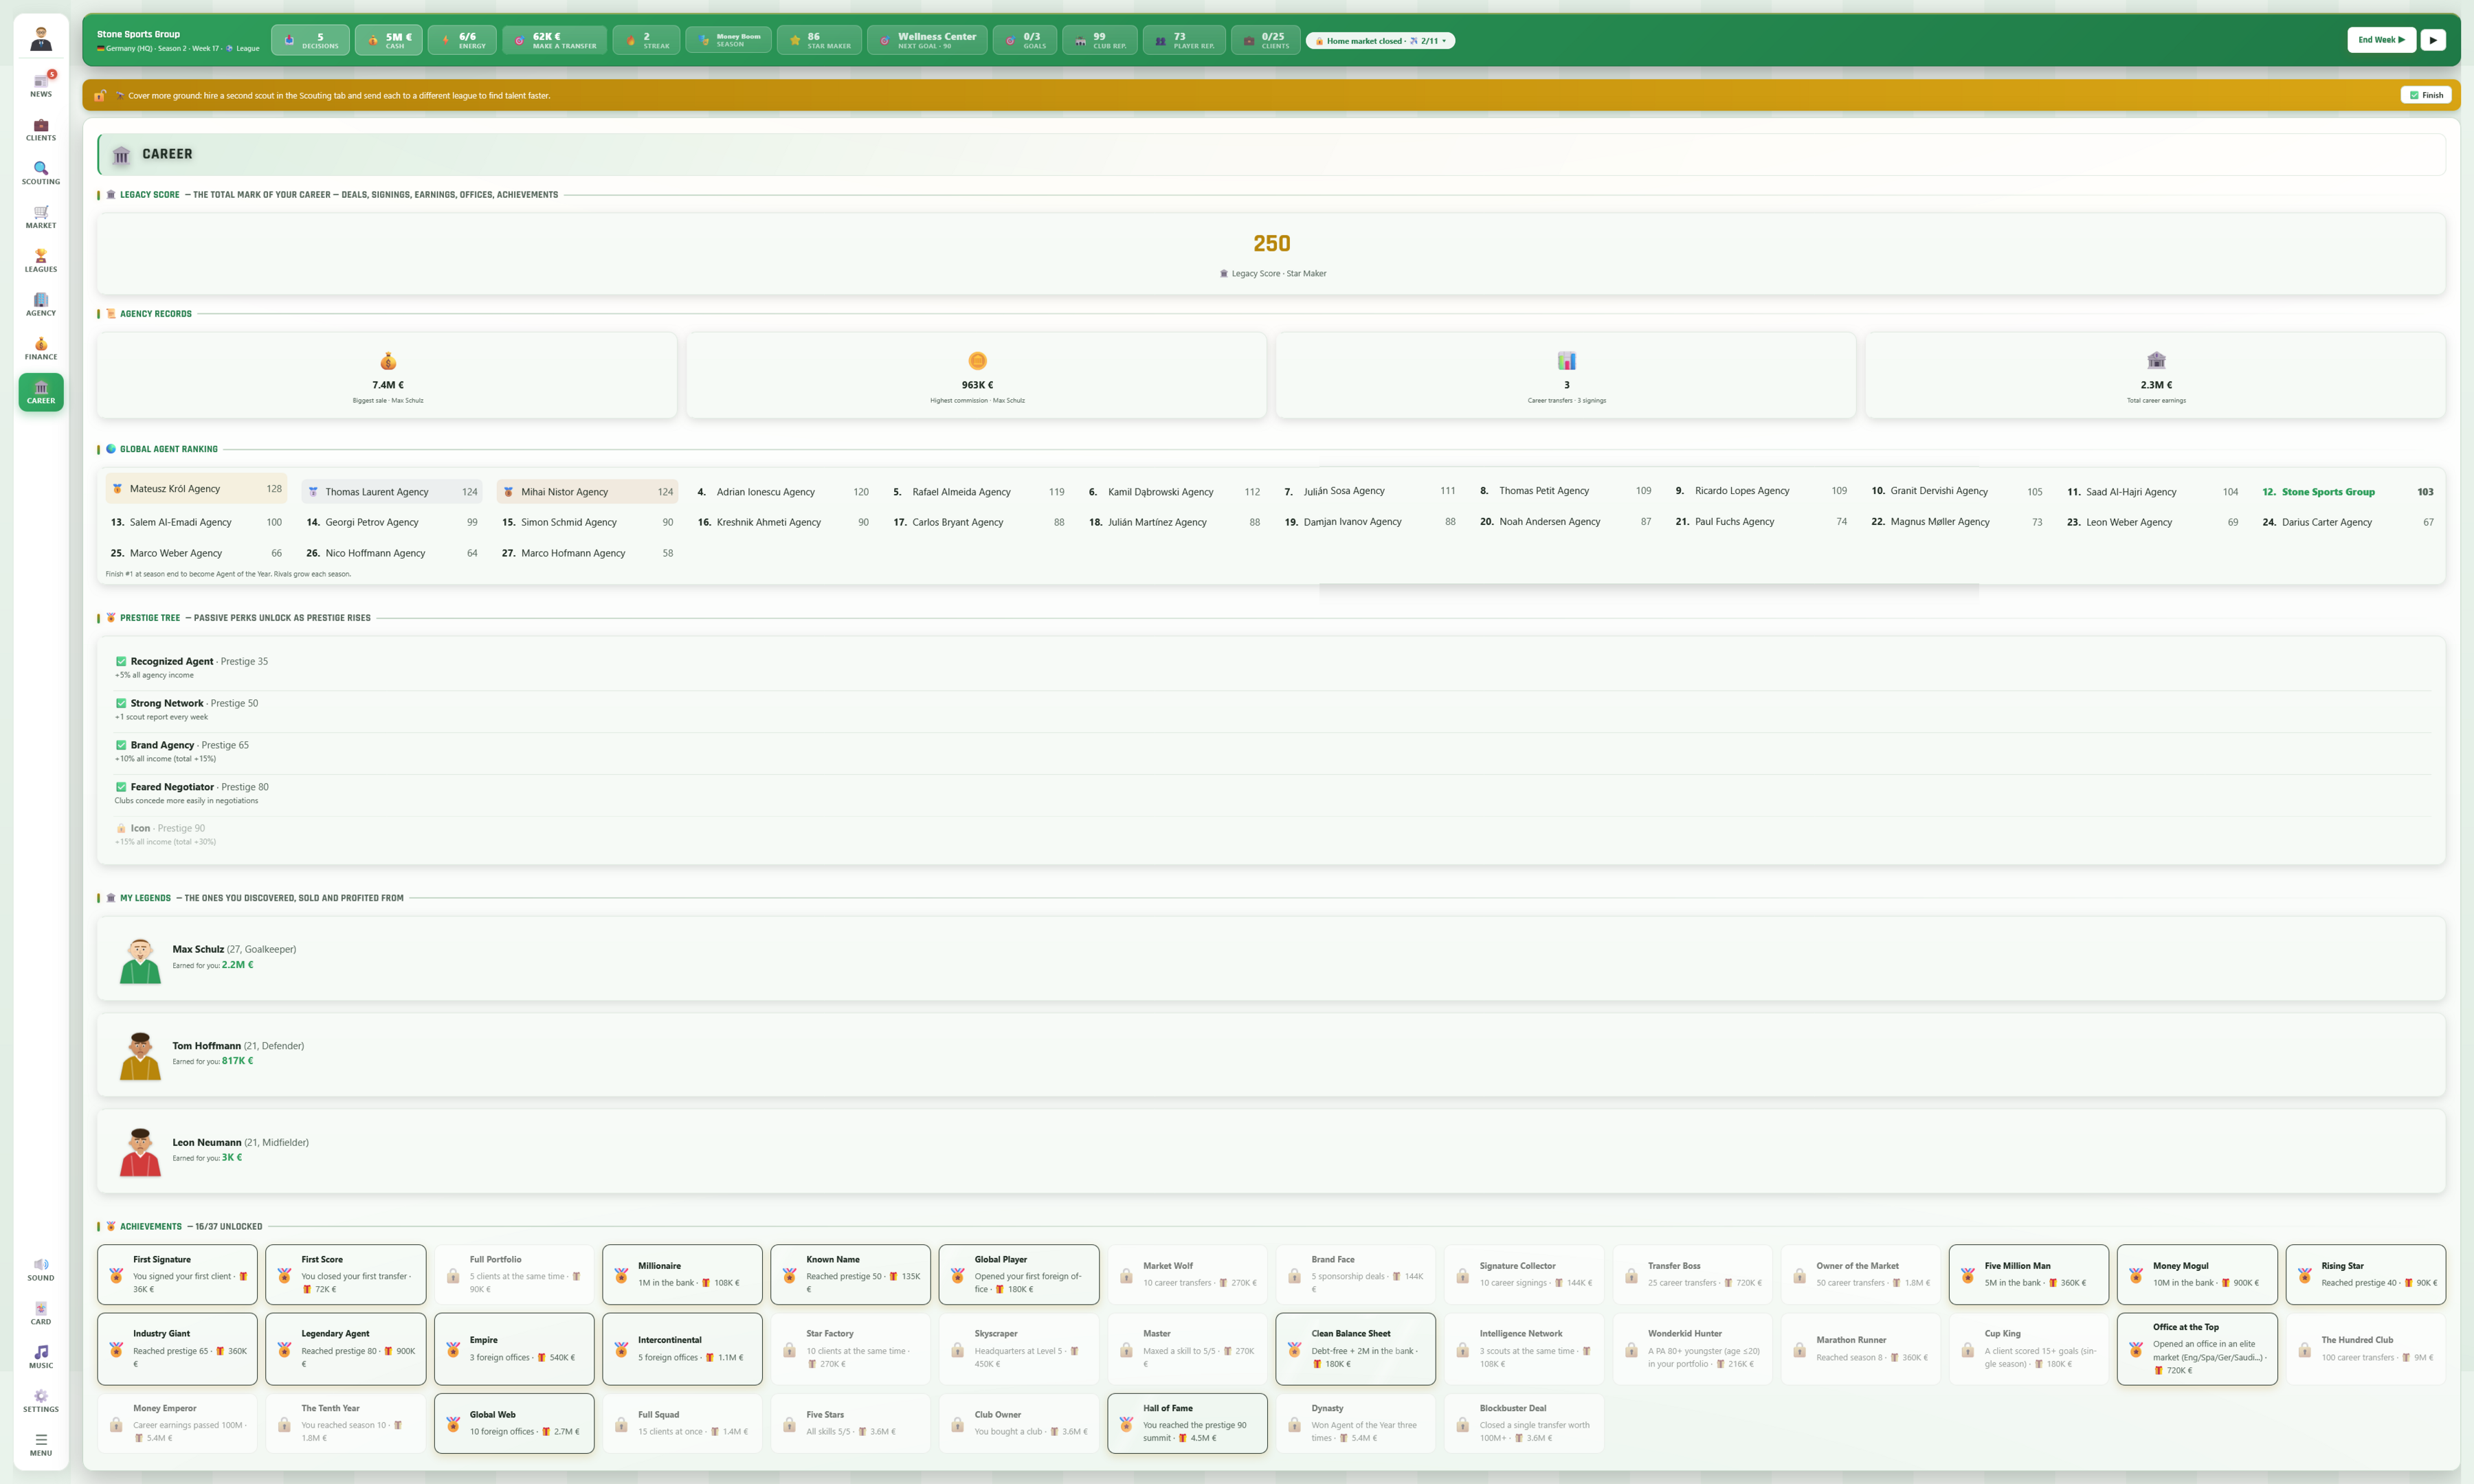Open the locked Club Owner achievement
The width and height of the screenshot is (2474, 1484).
pyautogui.click(x=1018, y=1423)
